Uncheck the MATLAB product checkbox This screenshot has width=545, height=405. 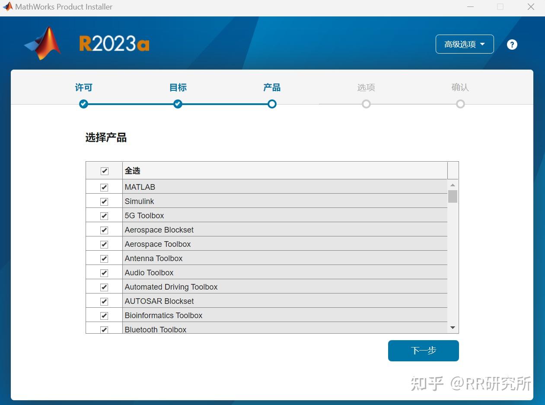[104, 187]
